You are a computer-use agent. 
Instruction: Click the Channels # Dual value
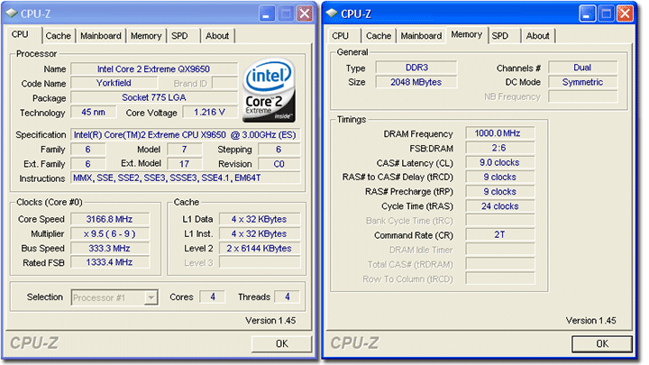[583, 68]
